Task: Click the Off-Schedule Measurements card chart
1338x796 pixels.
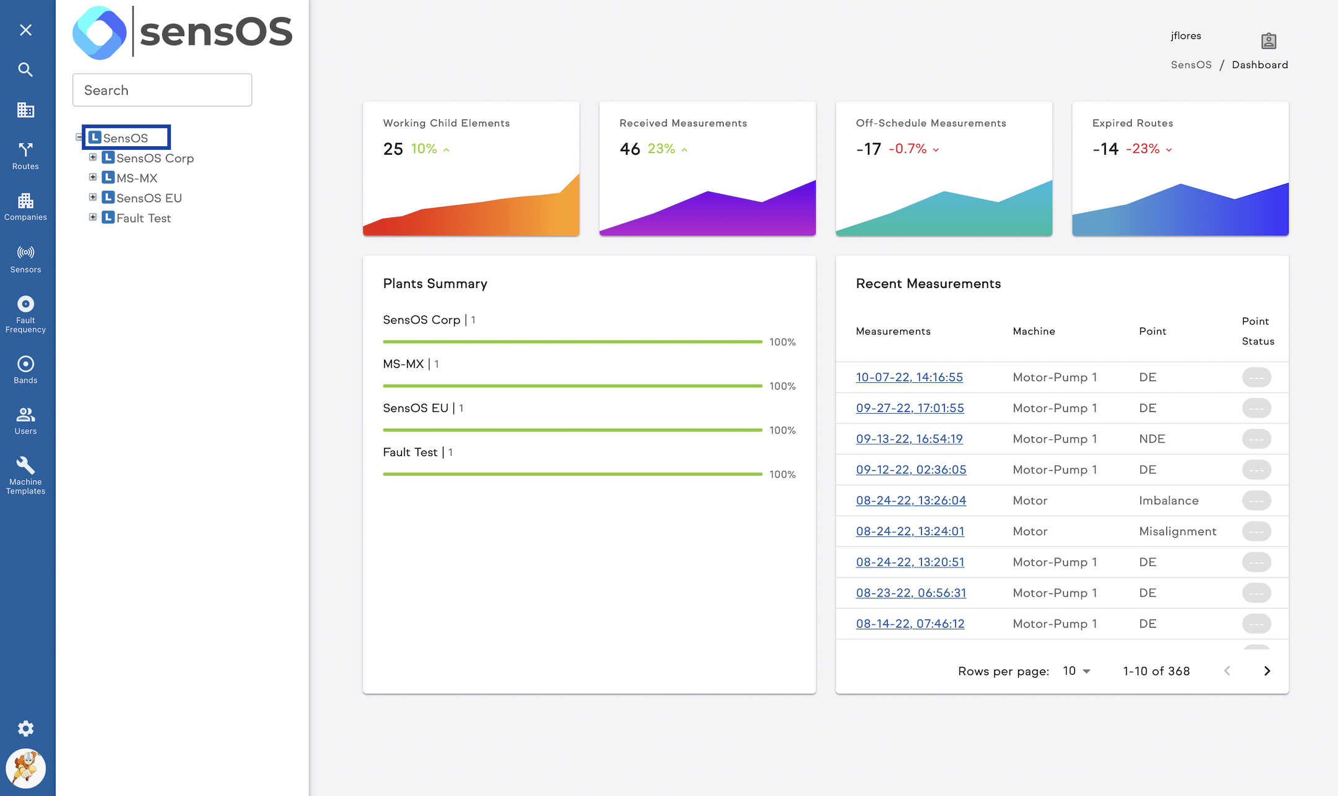Action: tap(944, 208)
